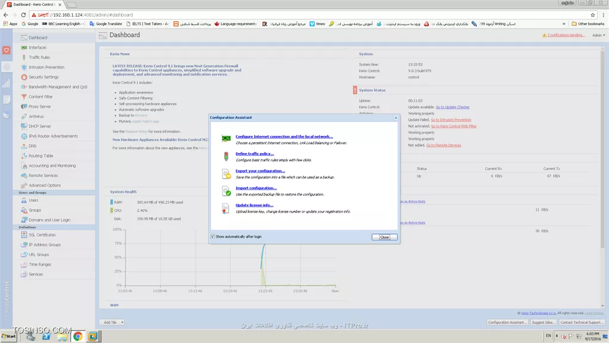609x343 pixels.
Task: Click the Proxy Server icon
Action: [24, 107]
